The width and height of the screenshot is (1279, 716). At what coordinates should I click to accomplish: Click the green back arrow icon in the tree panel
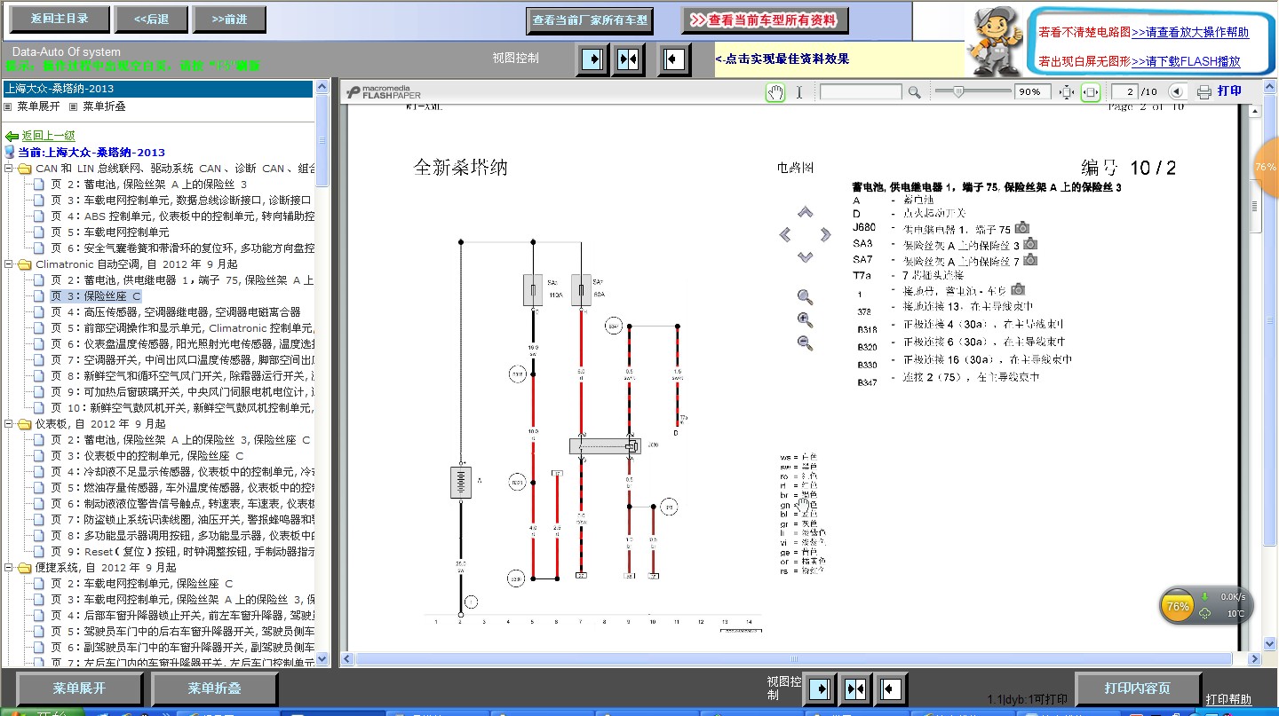[x=12, y=137]
